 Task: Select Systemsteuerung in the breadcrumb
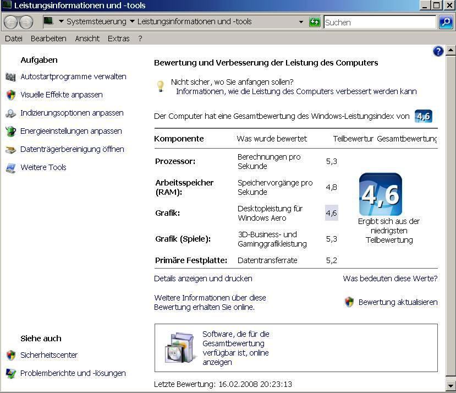[96, 21]
